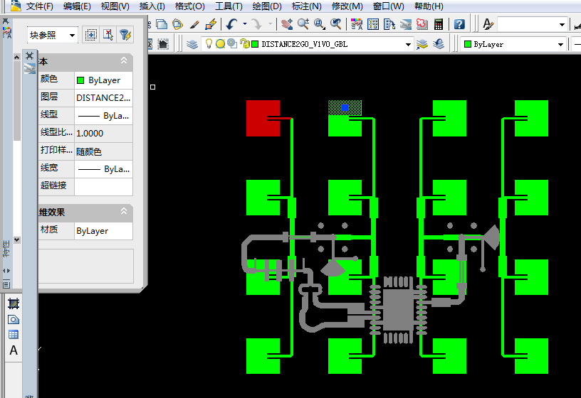
Task: Open the 窗口(W) menu
Action: click(388, 6)
